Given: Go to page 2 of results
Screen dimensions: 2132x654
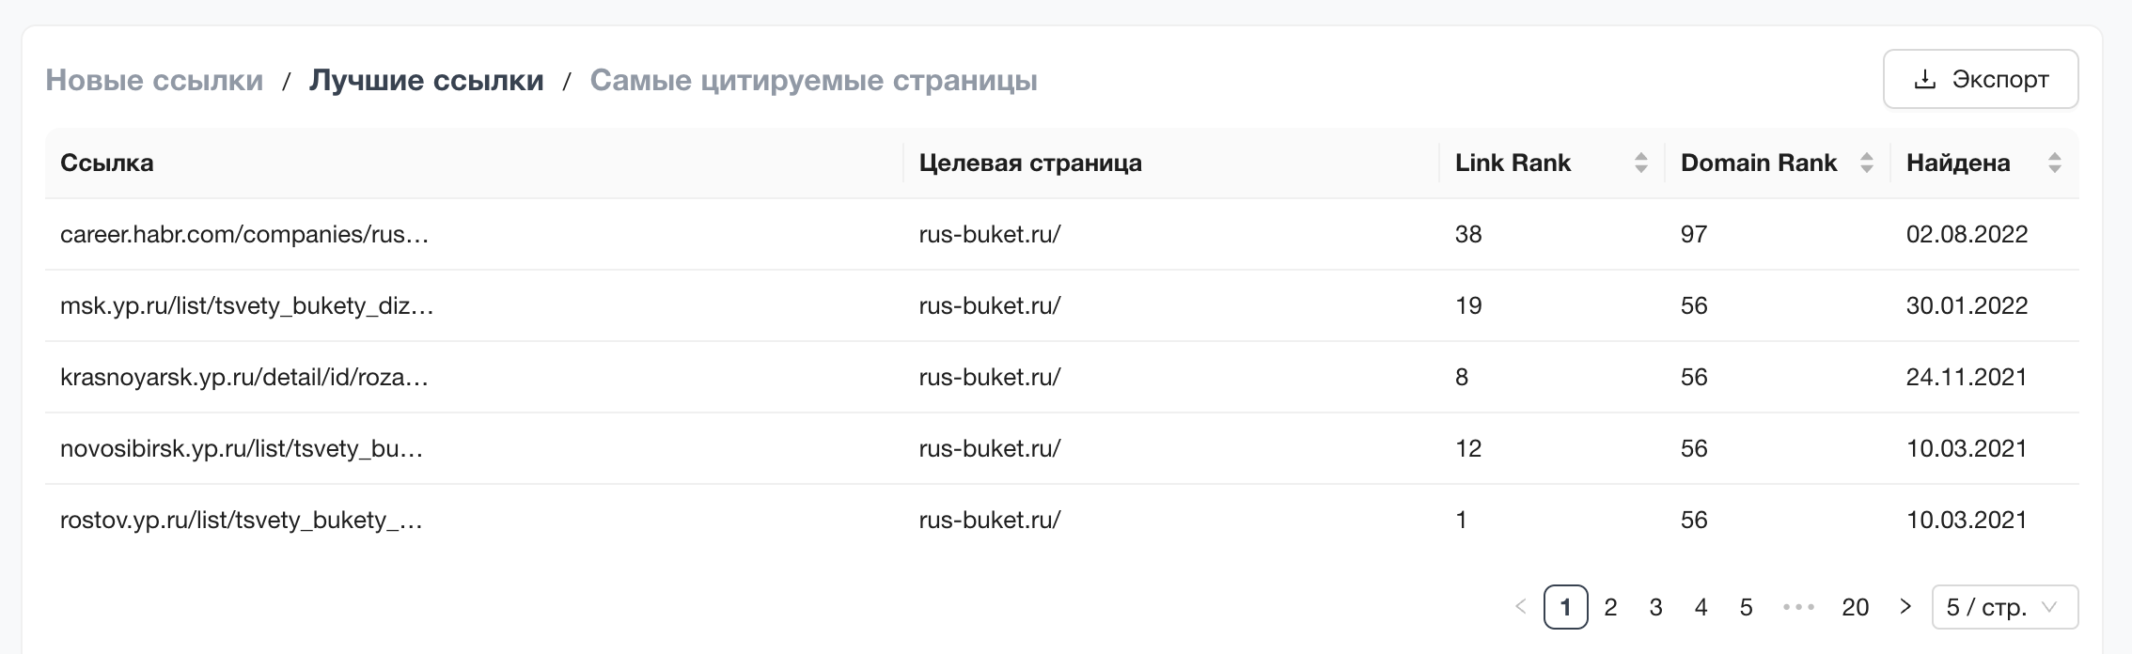Looking at the screenshot, I should tap(1610, 607).
